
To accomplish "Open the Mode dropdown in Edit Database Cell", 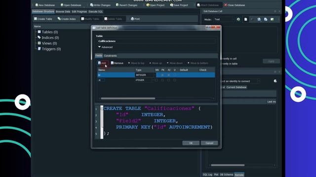I will coord(224,19).
